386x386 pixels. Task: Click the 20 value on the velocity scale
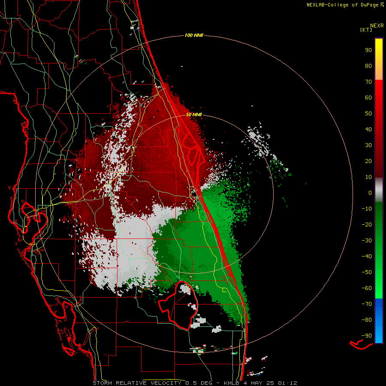pos(368,161)
